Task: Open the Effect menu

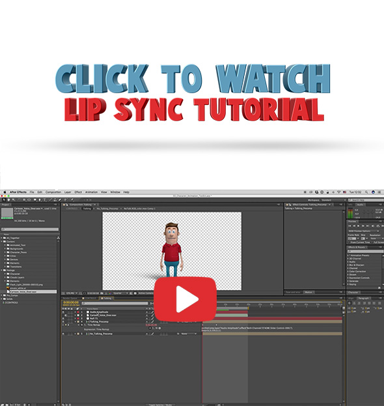Action: [x=78, y=192]
